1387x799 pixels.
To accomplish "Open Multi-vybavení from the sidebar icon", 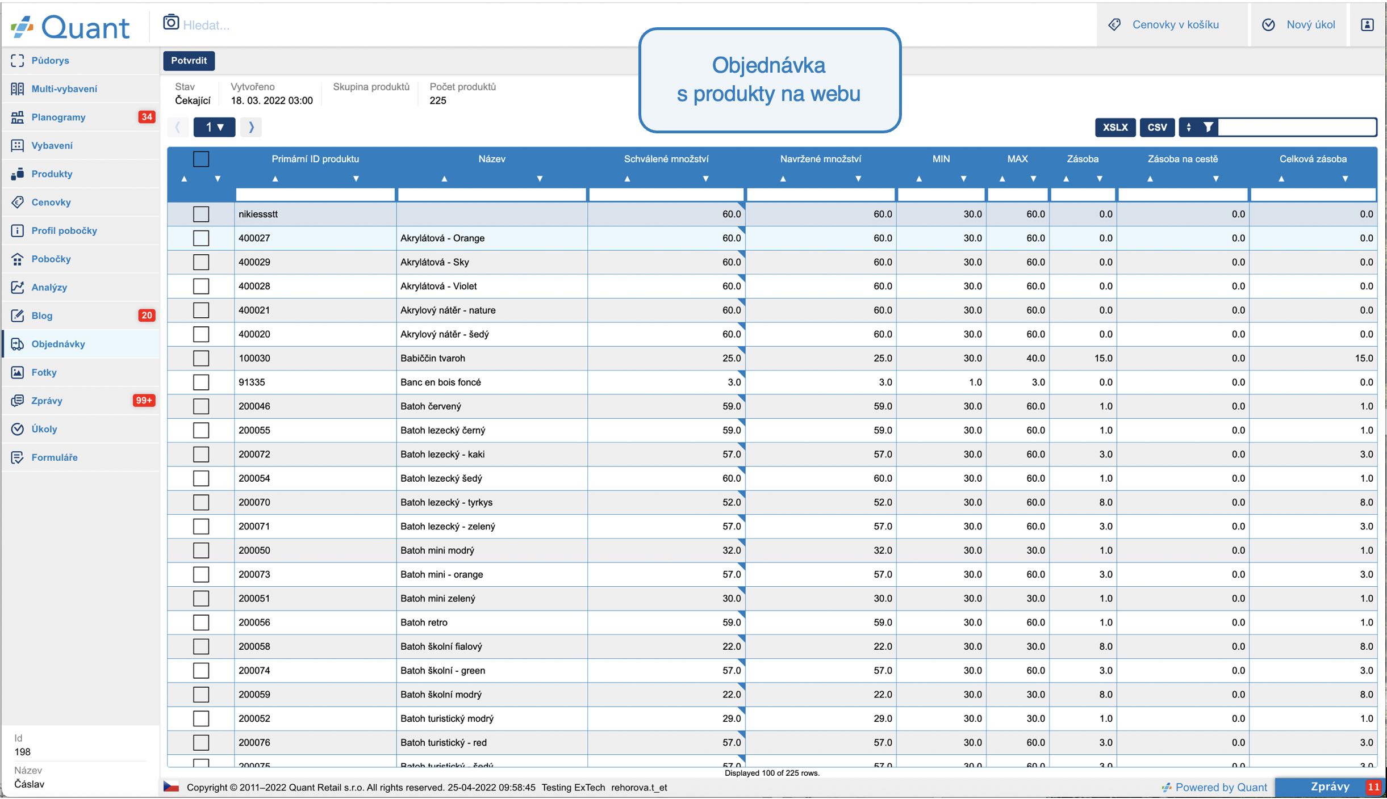I will click(x=17, y=89).
